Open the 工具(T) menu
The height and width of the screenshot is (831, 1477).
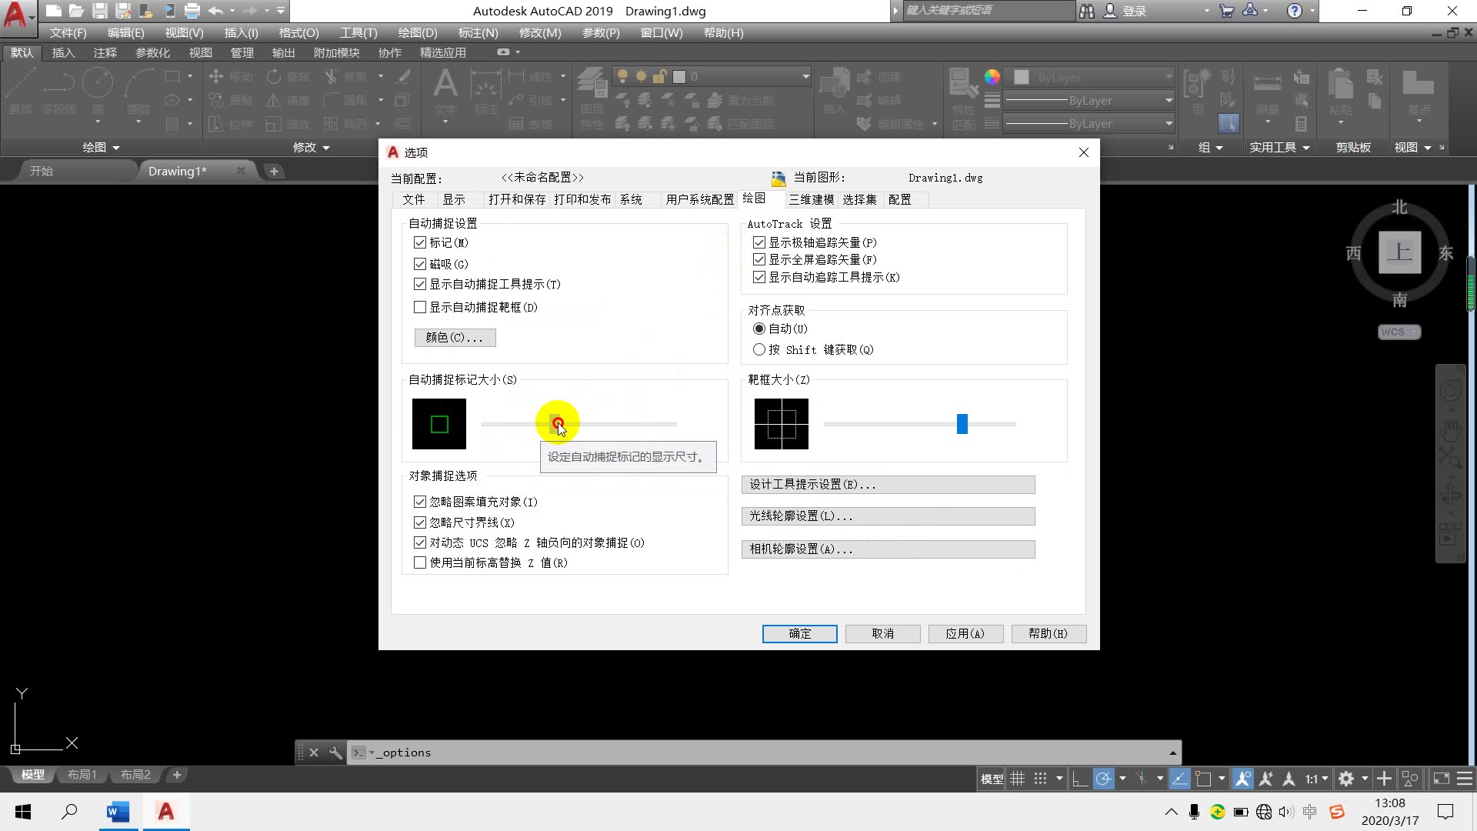point(358,33)
